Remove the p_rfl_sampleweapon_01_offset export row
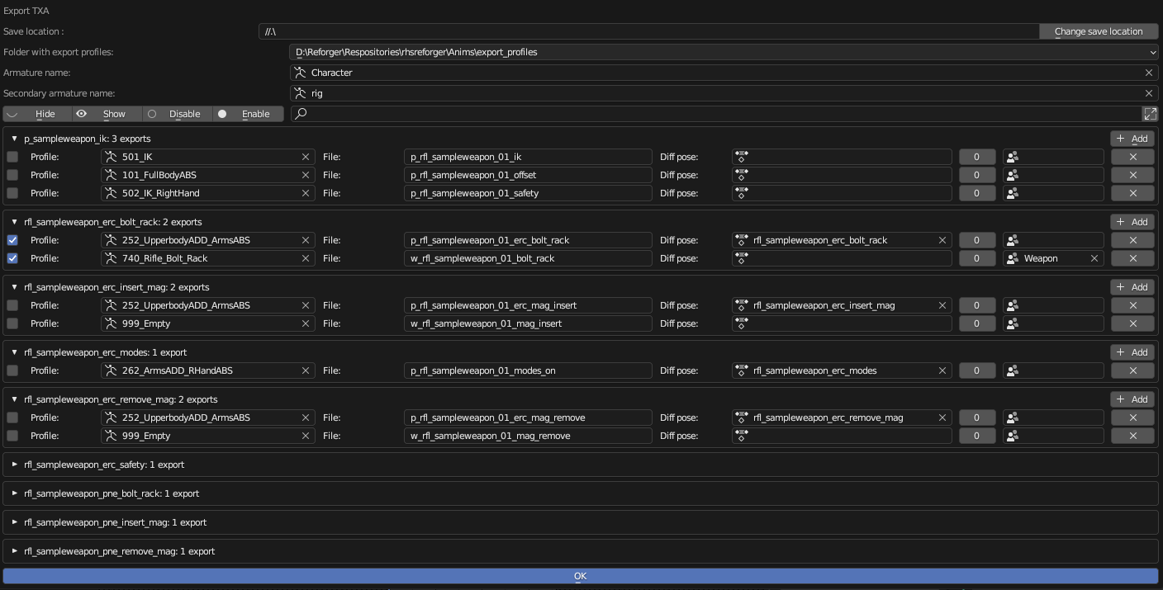This screenshot has width=1163, height=590. coord(1132,175)
